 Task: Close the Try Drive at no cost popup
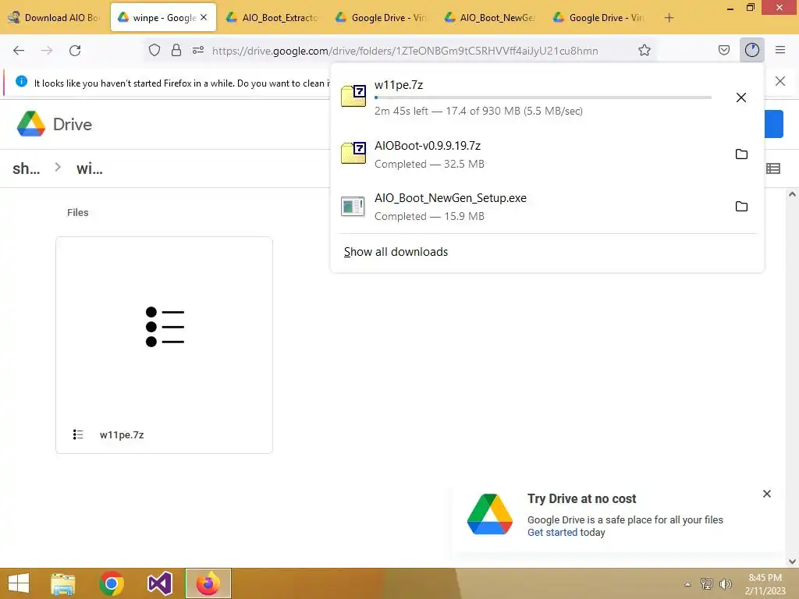[x=766, y=494]
